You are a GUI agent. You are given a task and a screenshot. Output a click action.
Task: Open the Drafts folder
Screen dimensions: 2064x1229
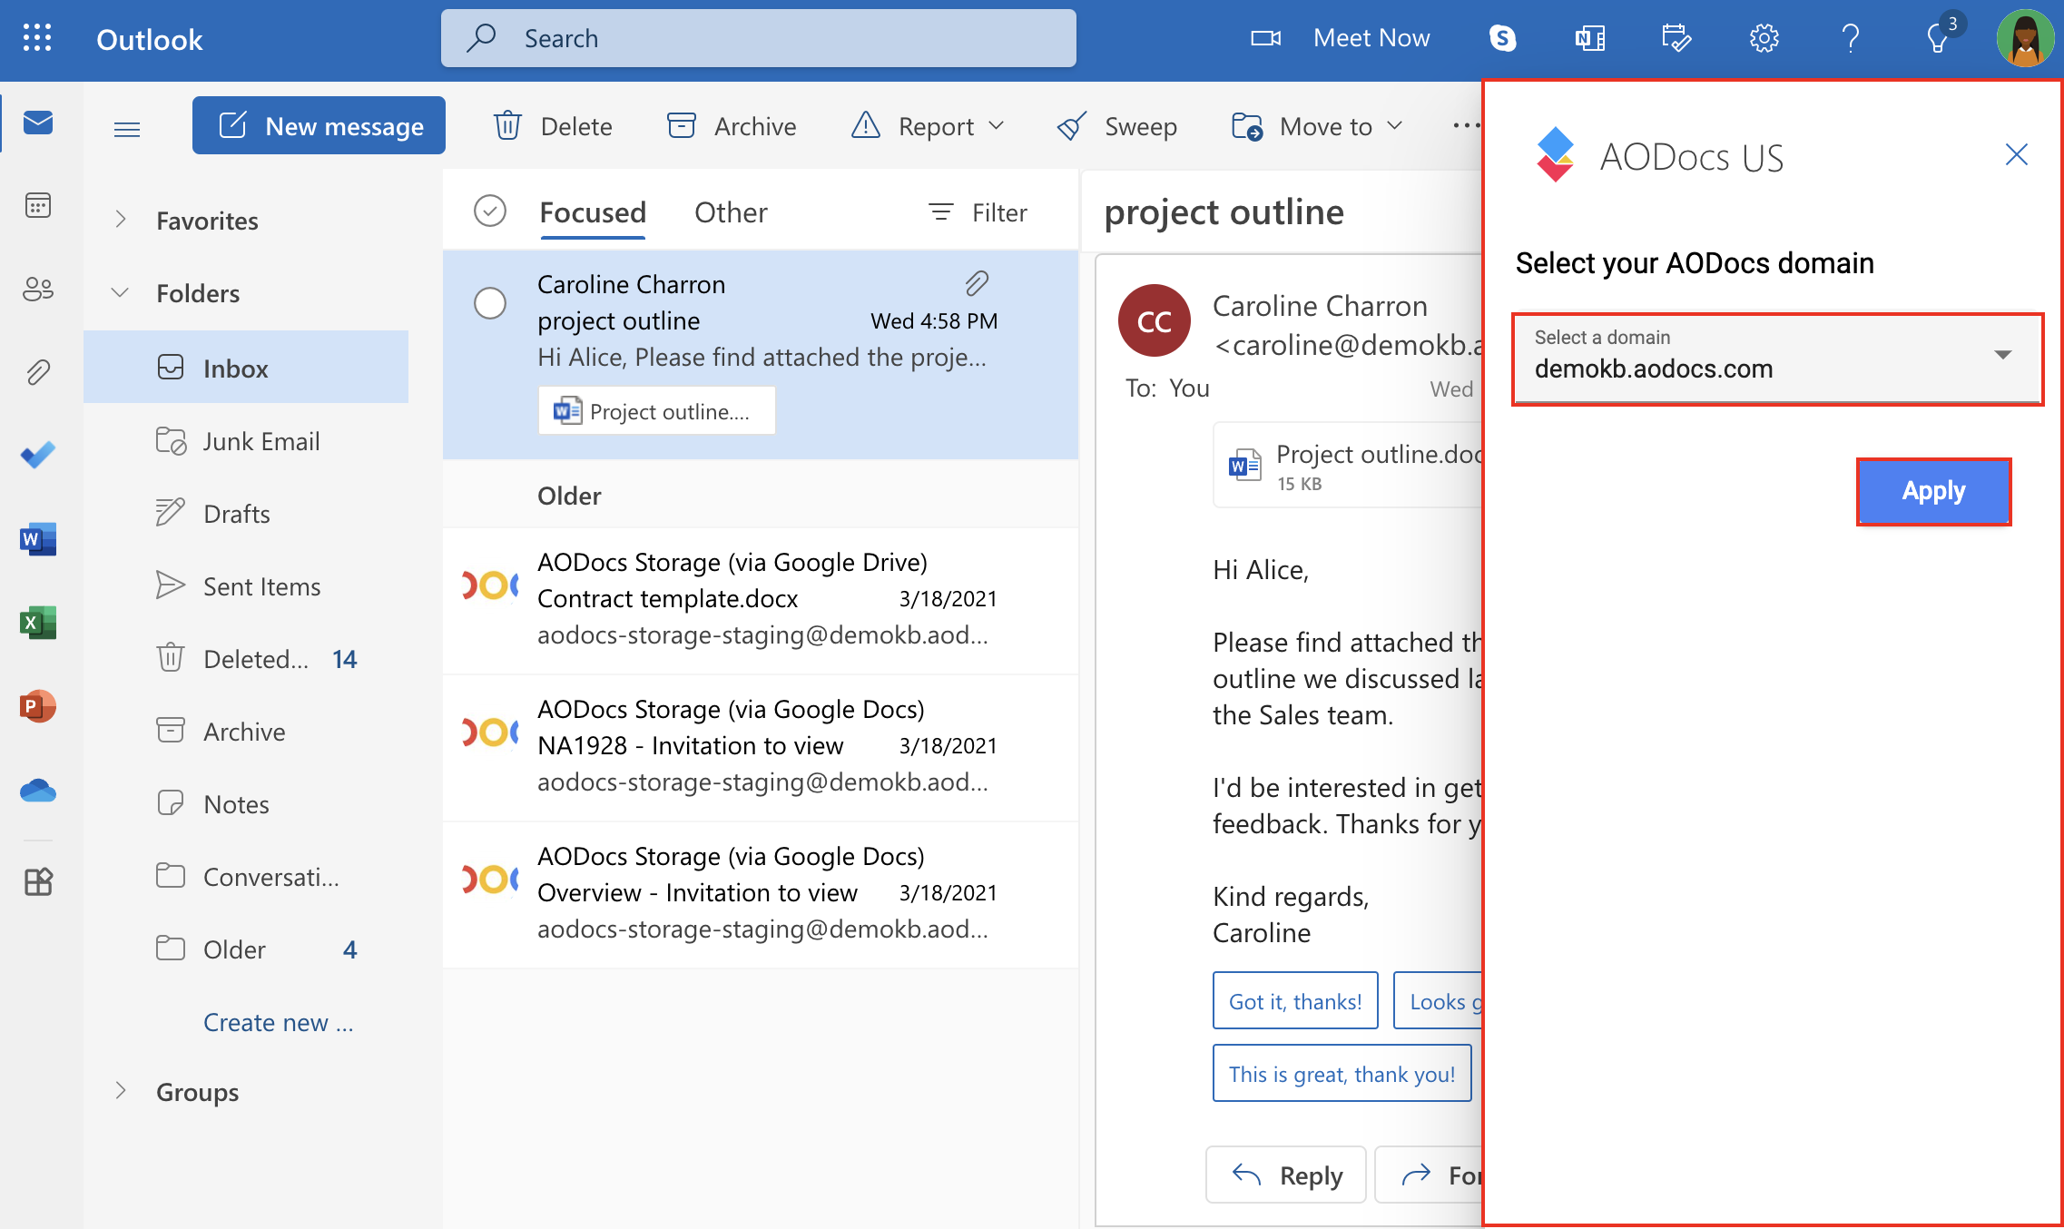[246, 514]
